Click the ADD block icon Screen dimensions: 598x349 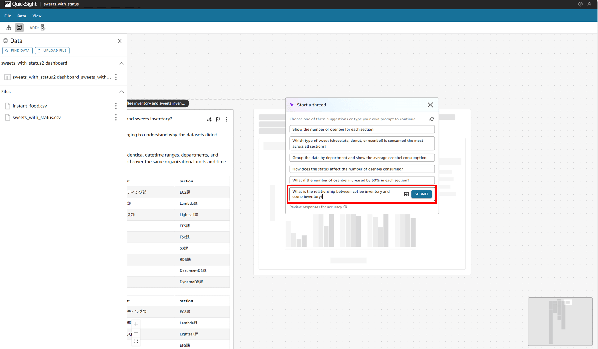coord(43,28)
